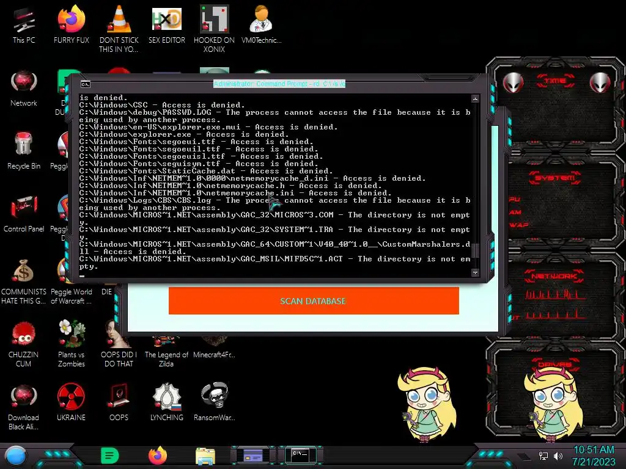Viewport: 626px width, 469px height.
Task: Click the DRIVES gadget header
Action: 554,364
